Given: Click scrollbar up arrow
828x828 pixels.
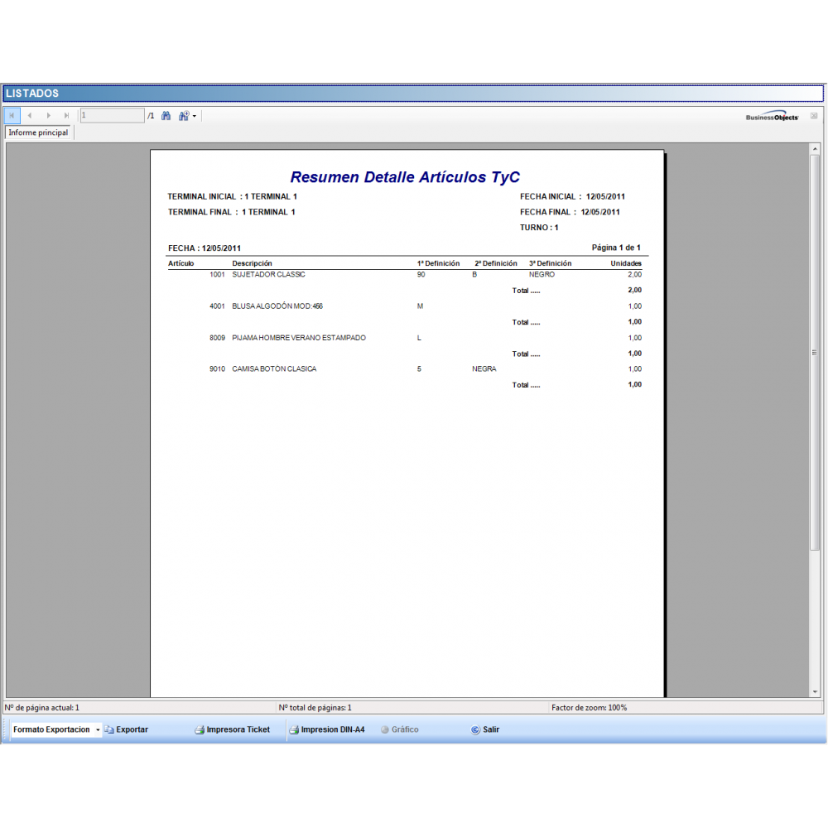Looking at the screenshot, I should [815, 149].
